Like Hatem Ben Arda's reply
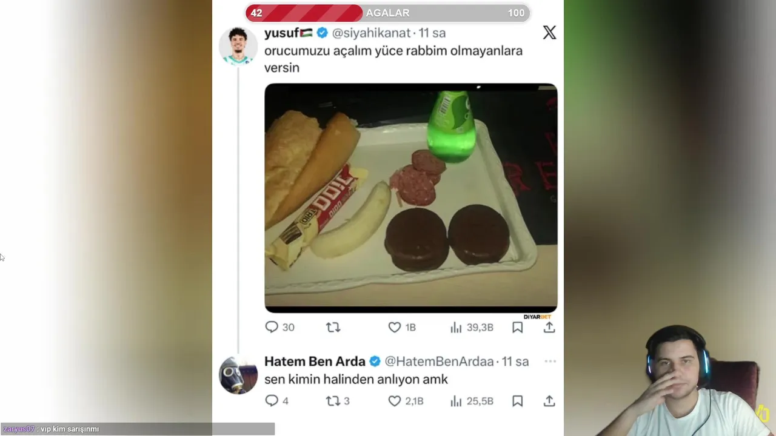The height and width of the screenshot is (436, 776). (406, 401)
